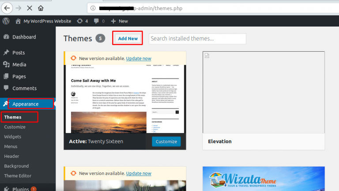Click the sidebar Comments bubble icon
The image size is (339, 191).
tap(6, 88)
